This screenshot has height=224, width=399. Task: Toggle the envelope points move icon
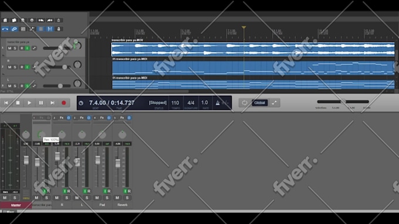[32, 29]
